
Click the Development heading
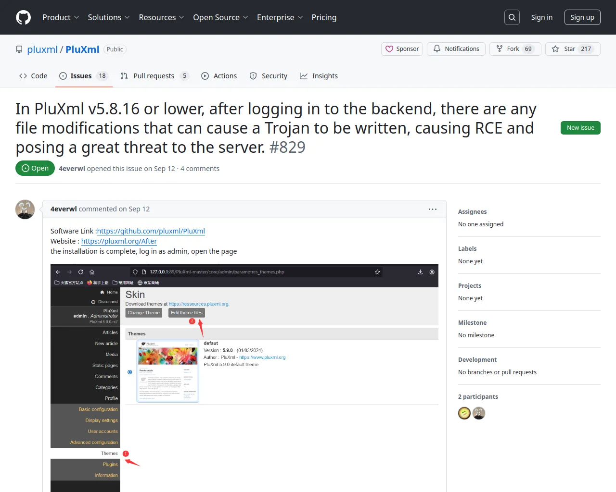click(477, 360)
